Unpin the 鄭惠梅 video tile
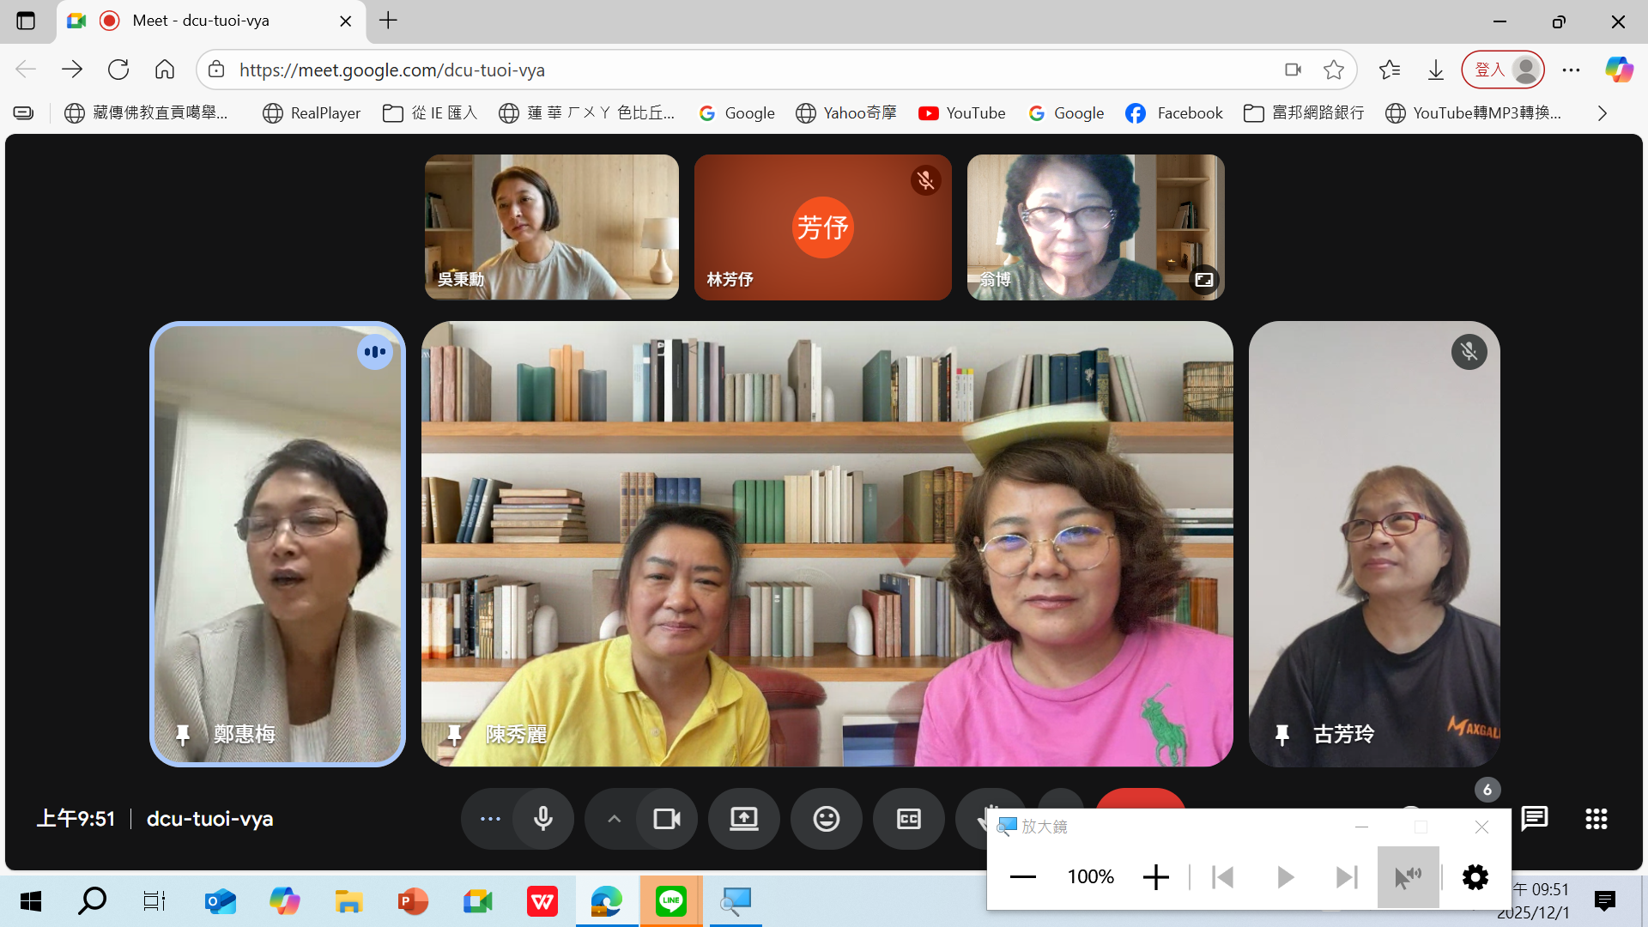 click(x=182, y=735)
